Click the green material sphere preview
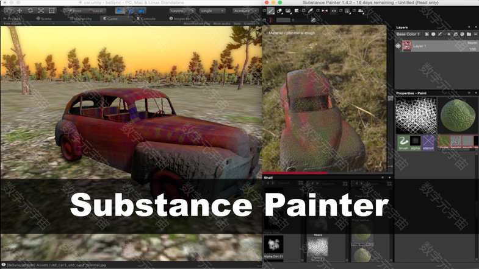This screenshot has height=269, width=479. coord(457,116)
